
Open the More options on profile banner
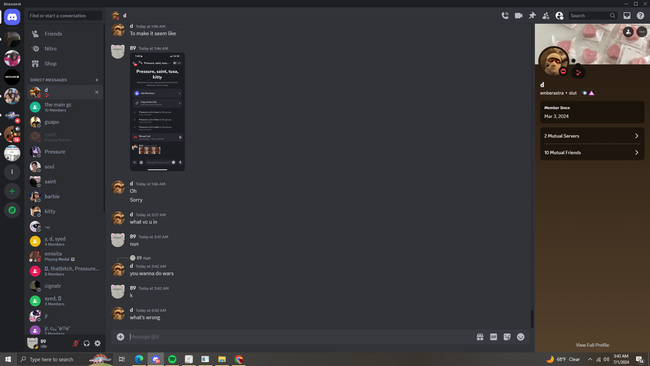[642, 32]
